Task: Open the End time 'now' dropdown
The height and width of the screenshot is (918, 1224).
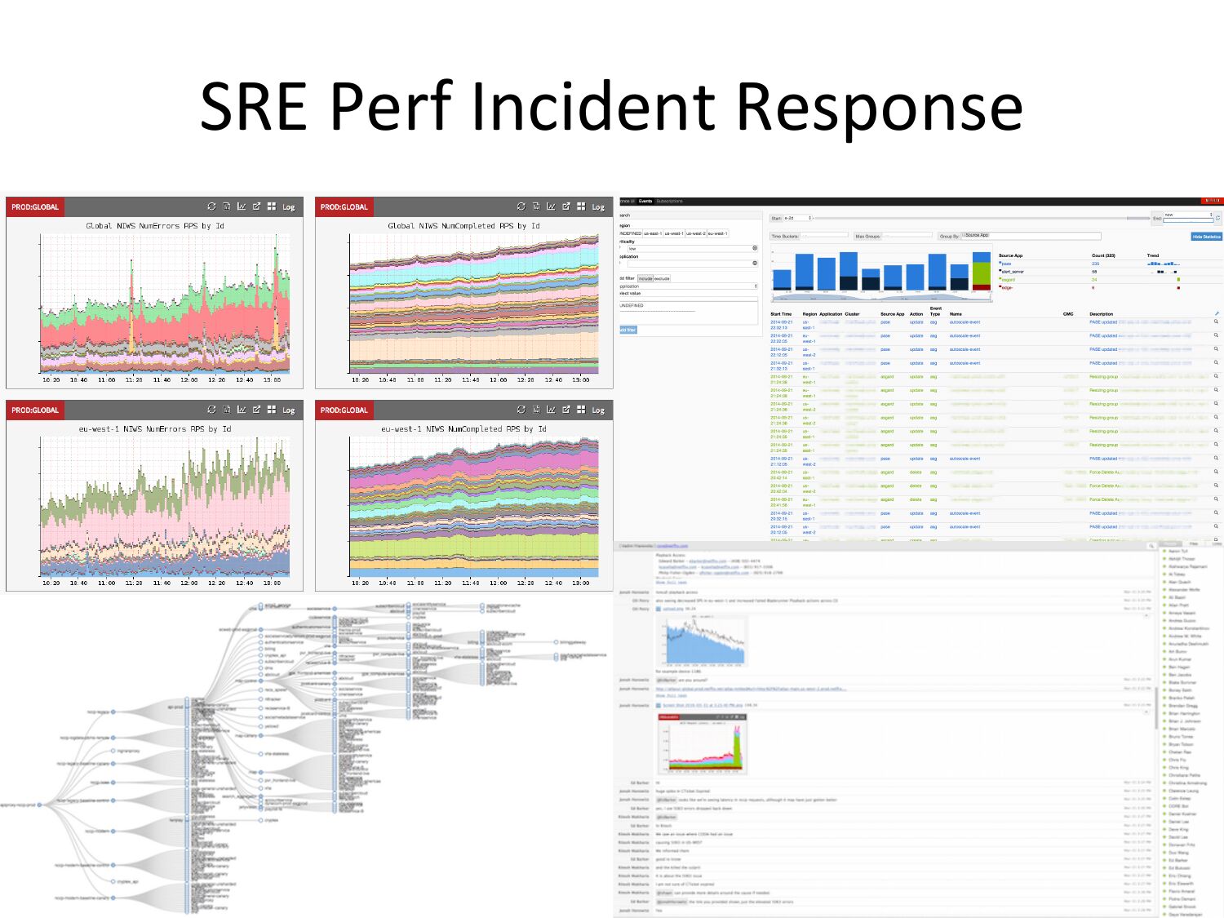Action: [1189, 215]
